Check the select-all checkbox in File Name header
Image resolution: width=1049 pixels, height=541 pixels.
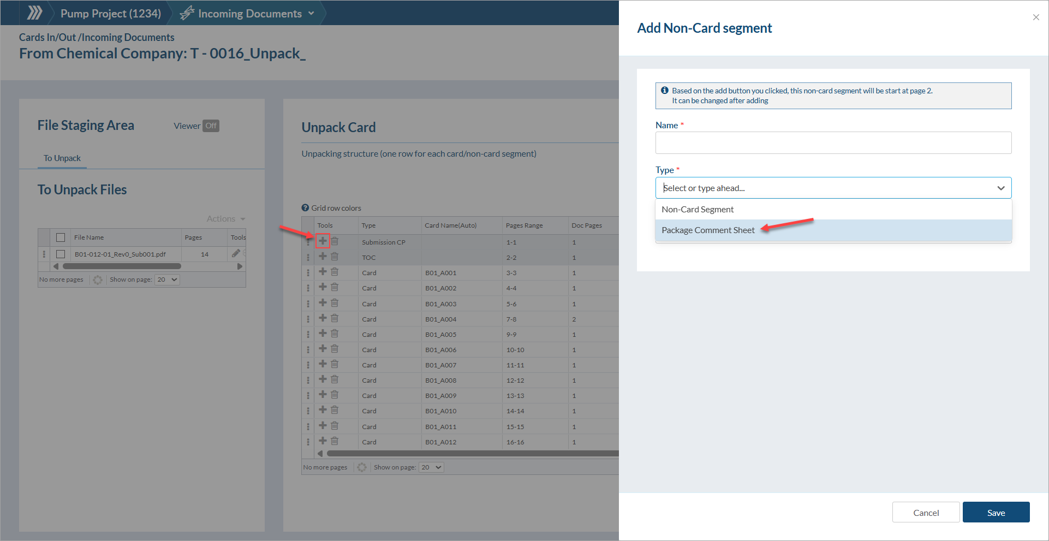[x=61, y=237]
